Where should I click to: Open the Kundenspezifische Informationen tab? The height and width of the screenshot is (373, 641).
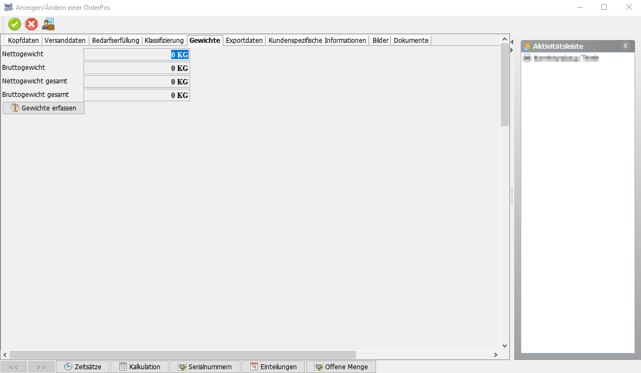(317, 41)
